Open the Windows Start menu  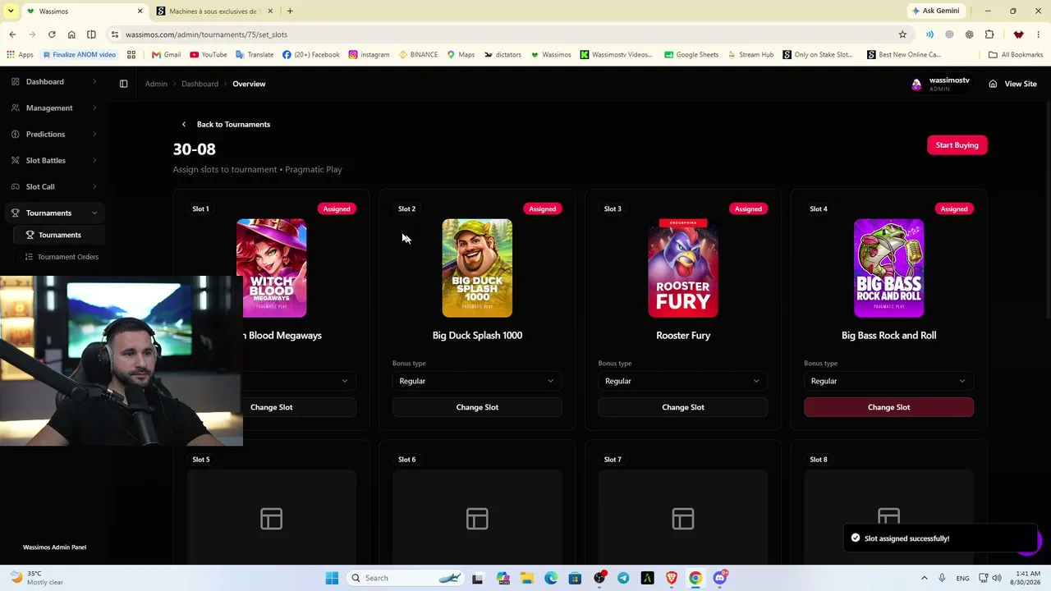[332, 578]
